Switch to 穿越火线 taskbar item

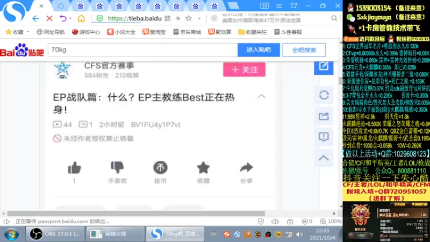click(116, 234)
